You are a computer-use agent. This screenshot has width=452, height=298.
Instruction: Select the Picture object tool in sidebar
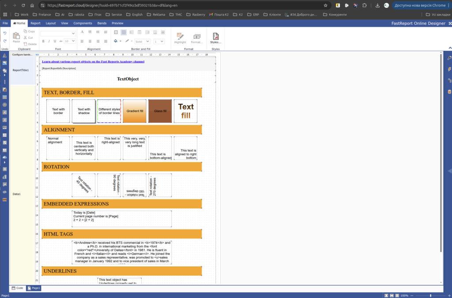click(5, 63)
